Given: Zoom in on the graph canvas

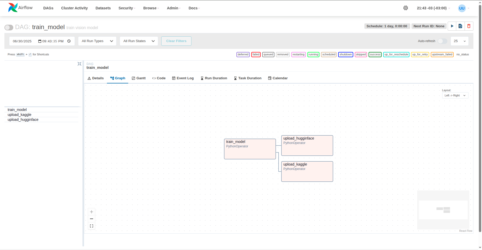Looking at the screenshot, I should pyautogui.click(x=91, y=212).
